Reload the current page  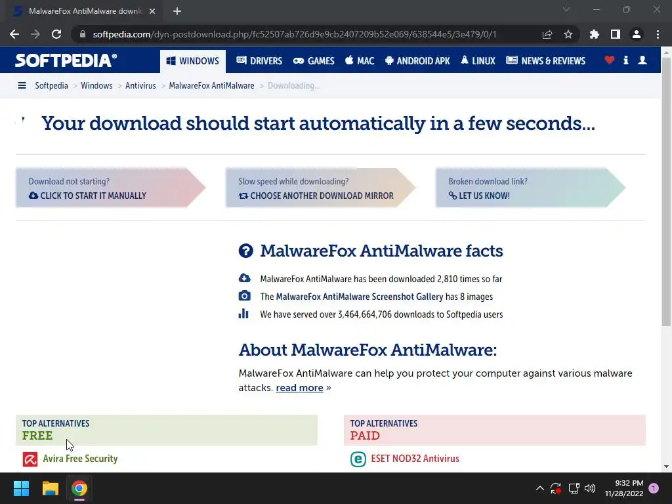tap(56, 34)
